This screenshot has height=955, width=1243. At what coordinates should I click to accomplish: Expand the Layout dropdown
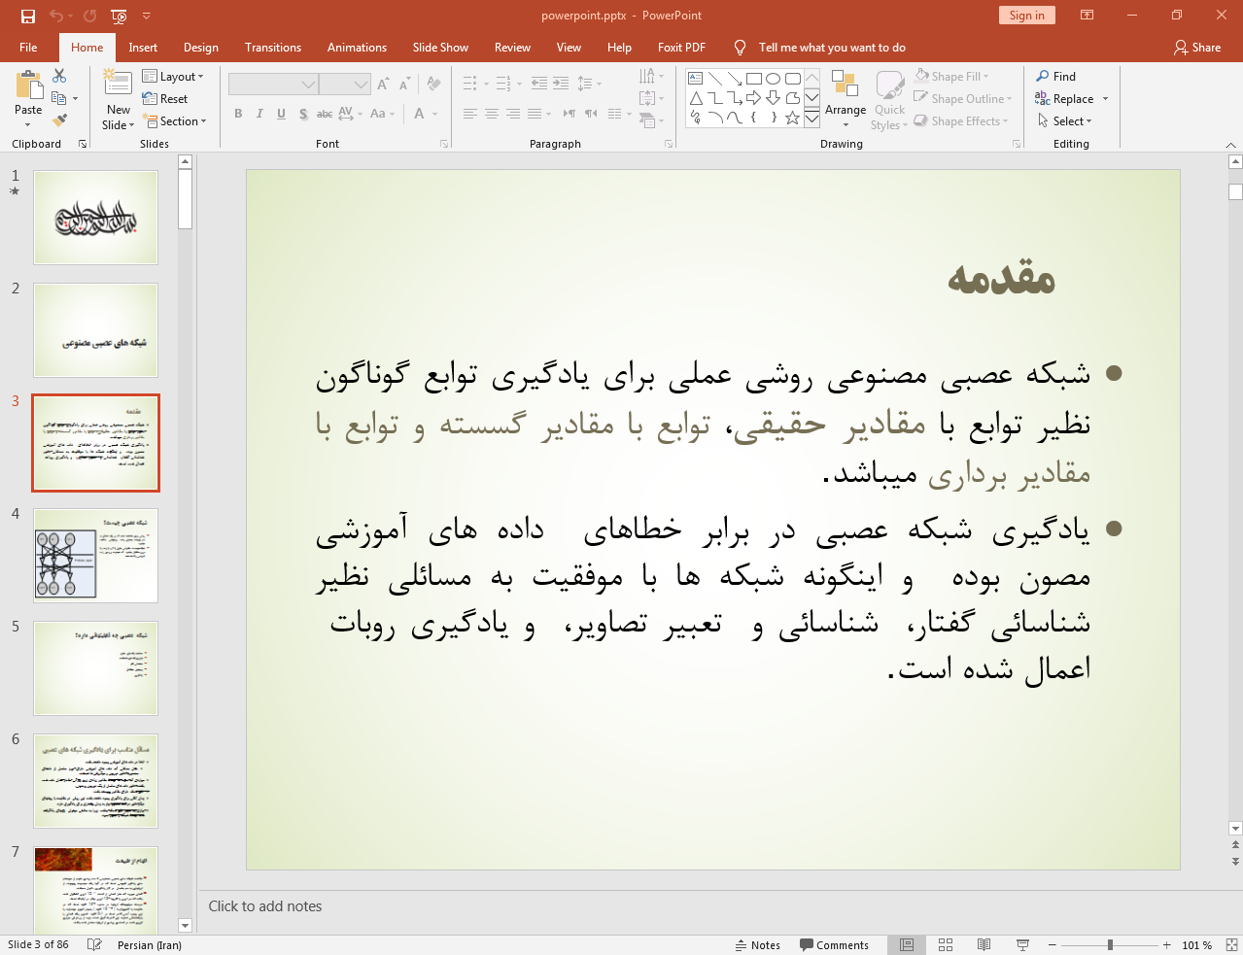coord(173,77)
